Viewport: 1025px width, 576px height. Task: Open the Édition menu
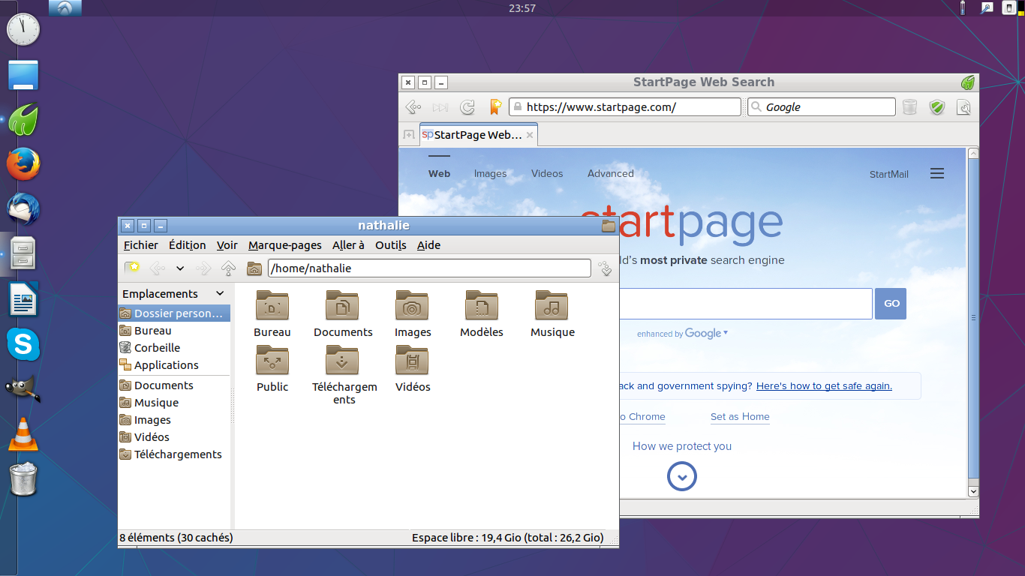pyautogui.click(x=187, y=245)
